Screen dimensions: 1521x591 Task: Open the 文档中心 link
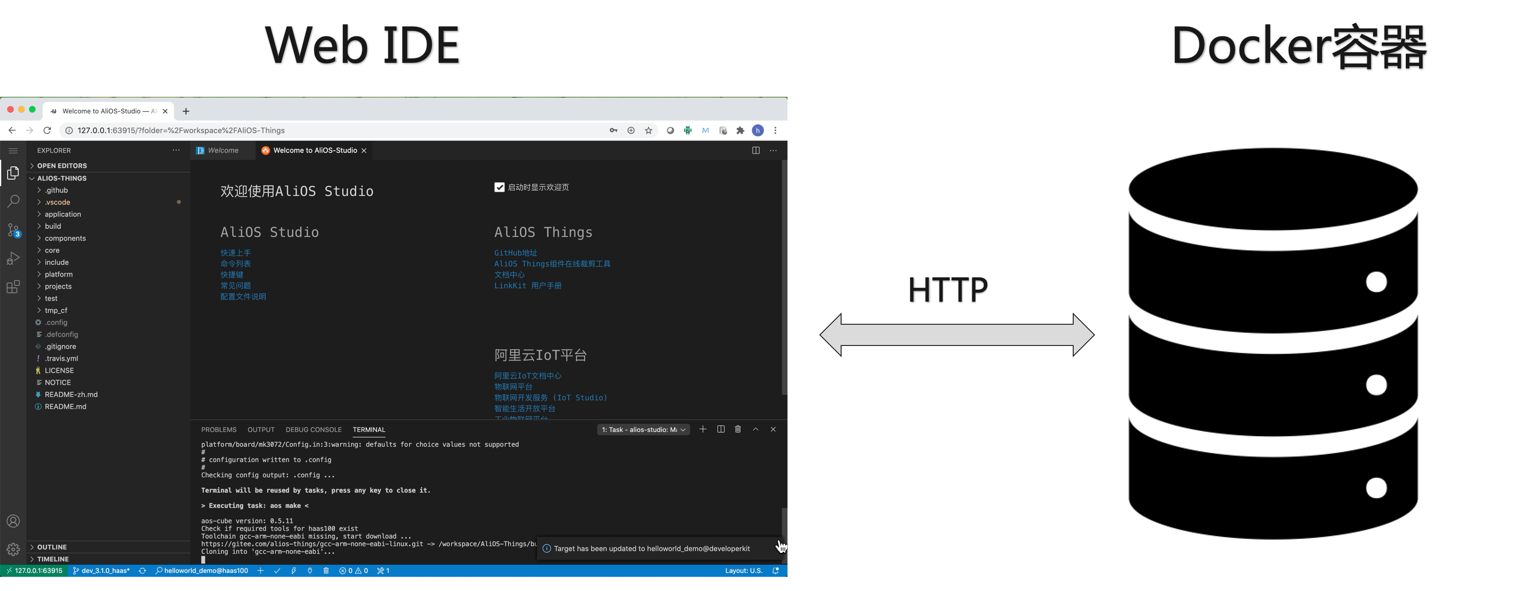pos(509,275)
